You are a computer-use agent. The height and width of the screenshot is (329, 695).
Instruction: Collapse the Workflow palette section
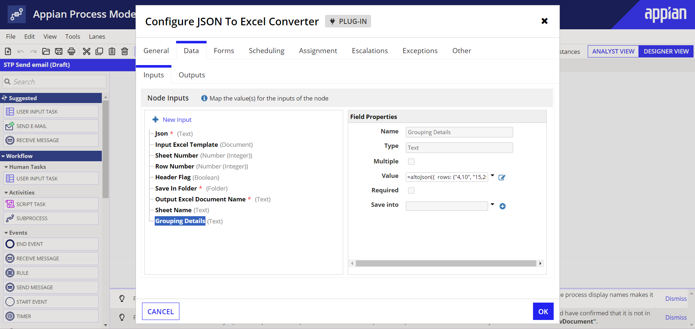pos(4,156)
